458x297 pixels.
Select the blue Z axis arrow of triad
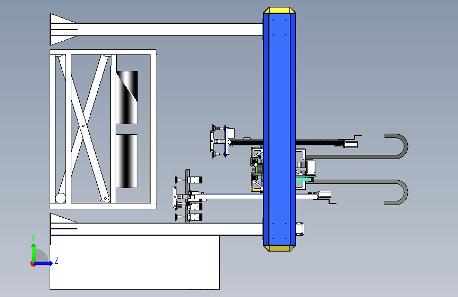(44, 263)
